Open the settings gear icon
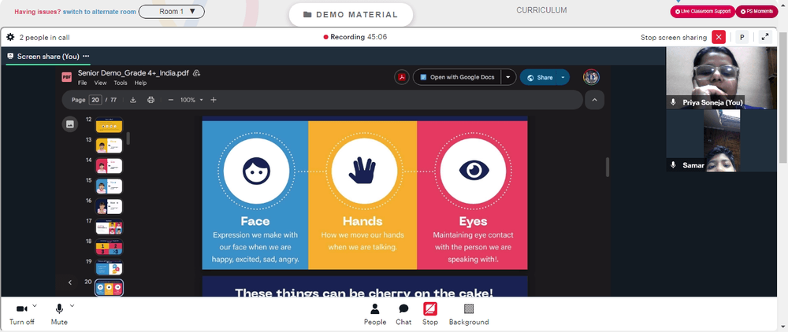Image resolution: width=788 pixels, height=332 pixels. pyautogui.click(x=10, y=37)
